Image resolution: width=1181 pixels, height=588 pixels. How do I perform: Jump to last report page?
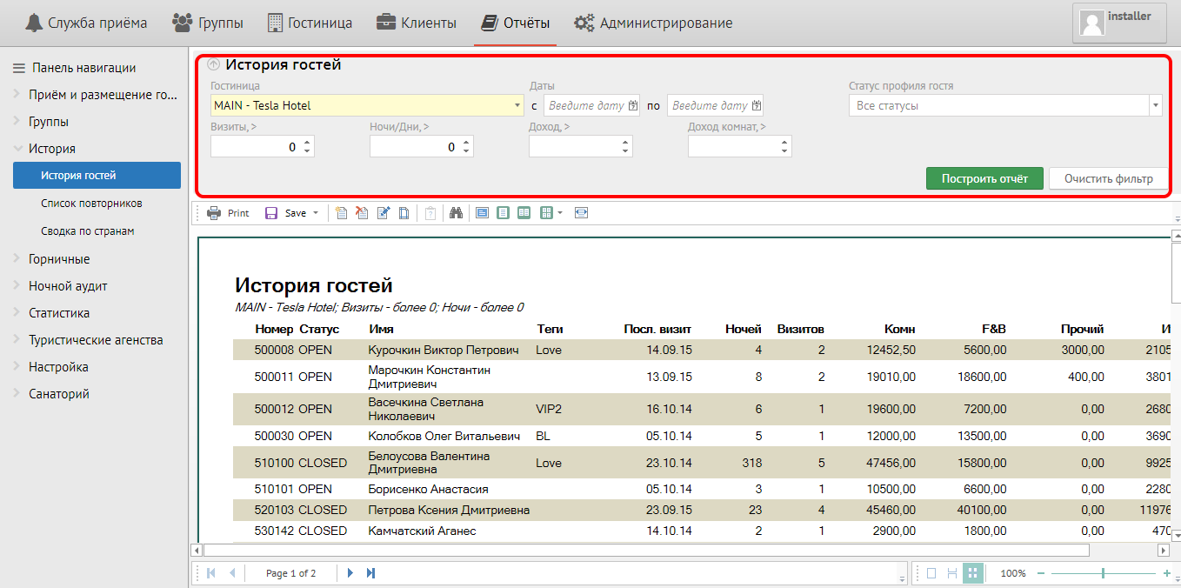coord(370,573)
